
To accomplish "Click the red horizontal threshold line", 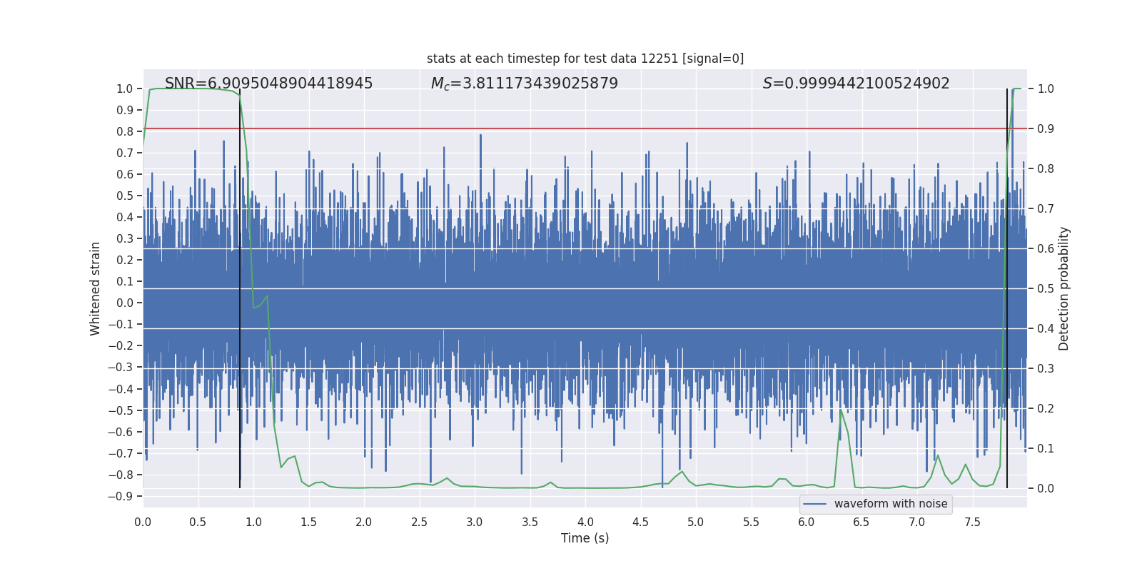I will point(571,129).
